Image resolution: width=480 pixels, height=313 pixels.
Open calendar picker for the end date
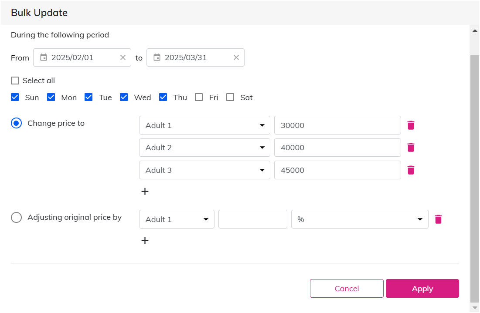point(157,57)
